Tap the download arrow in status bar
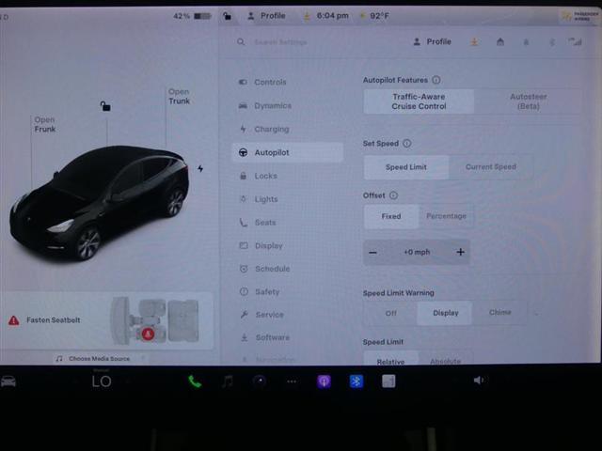 pos(307,17)
